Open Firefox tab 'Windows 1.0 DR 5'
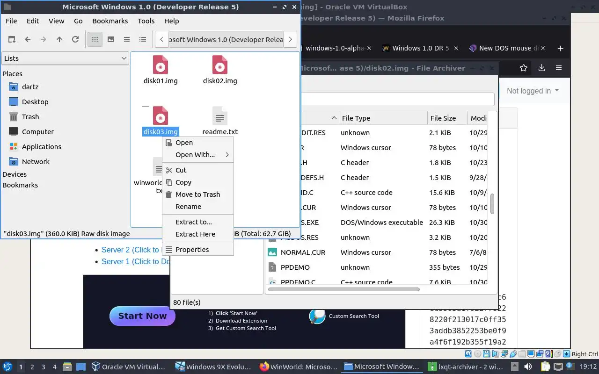Image resolution: width=599 pixels, height=374 pixels. [x=420, y=48]
